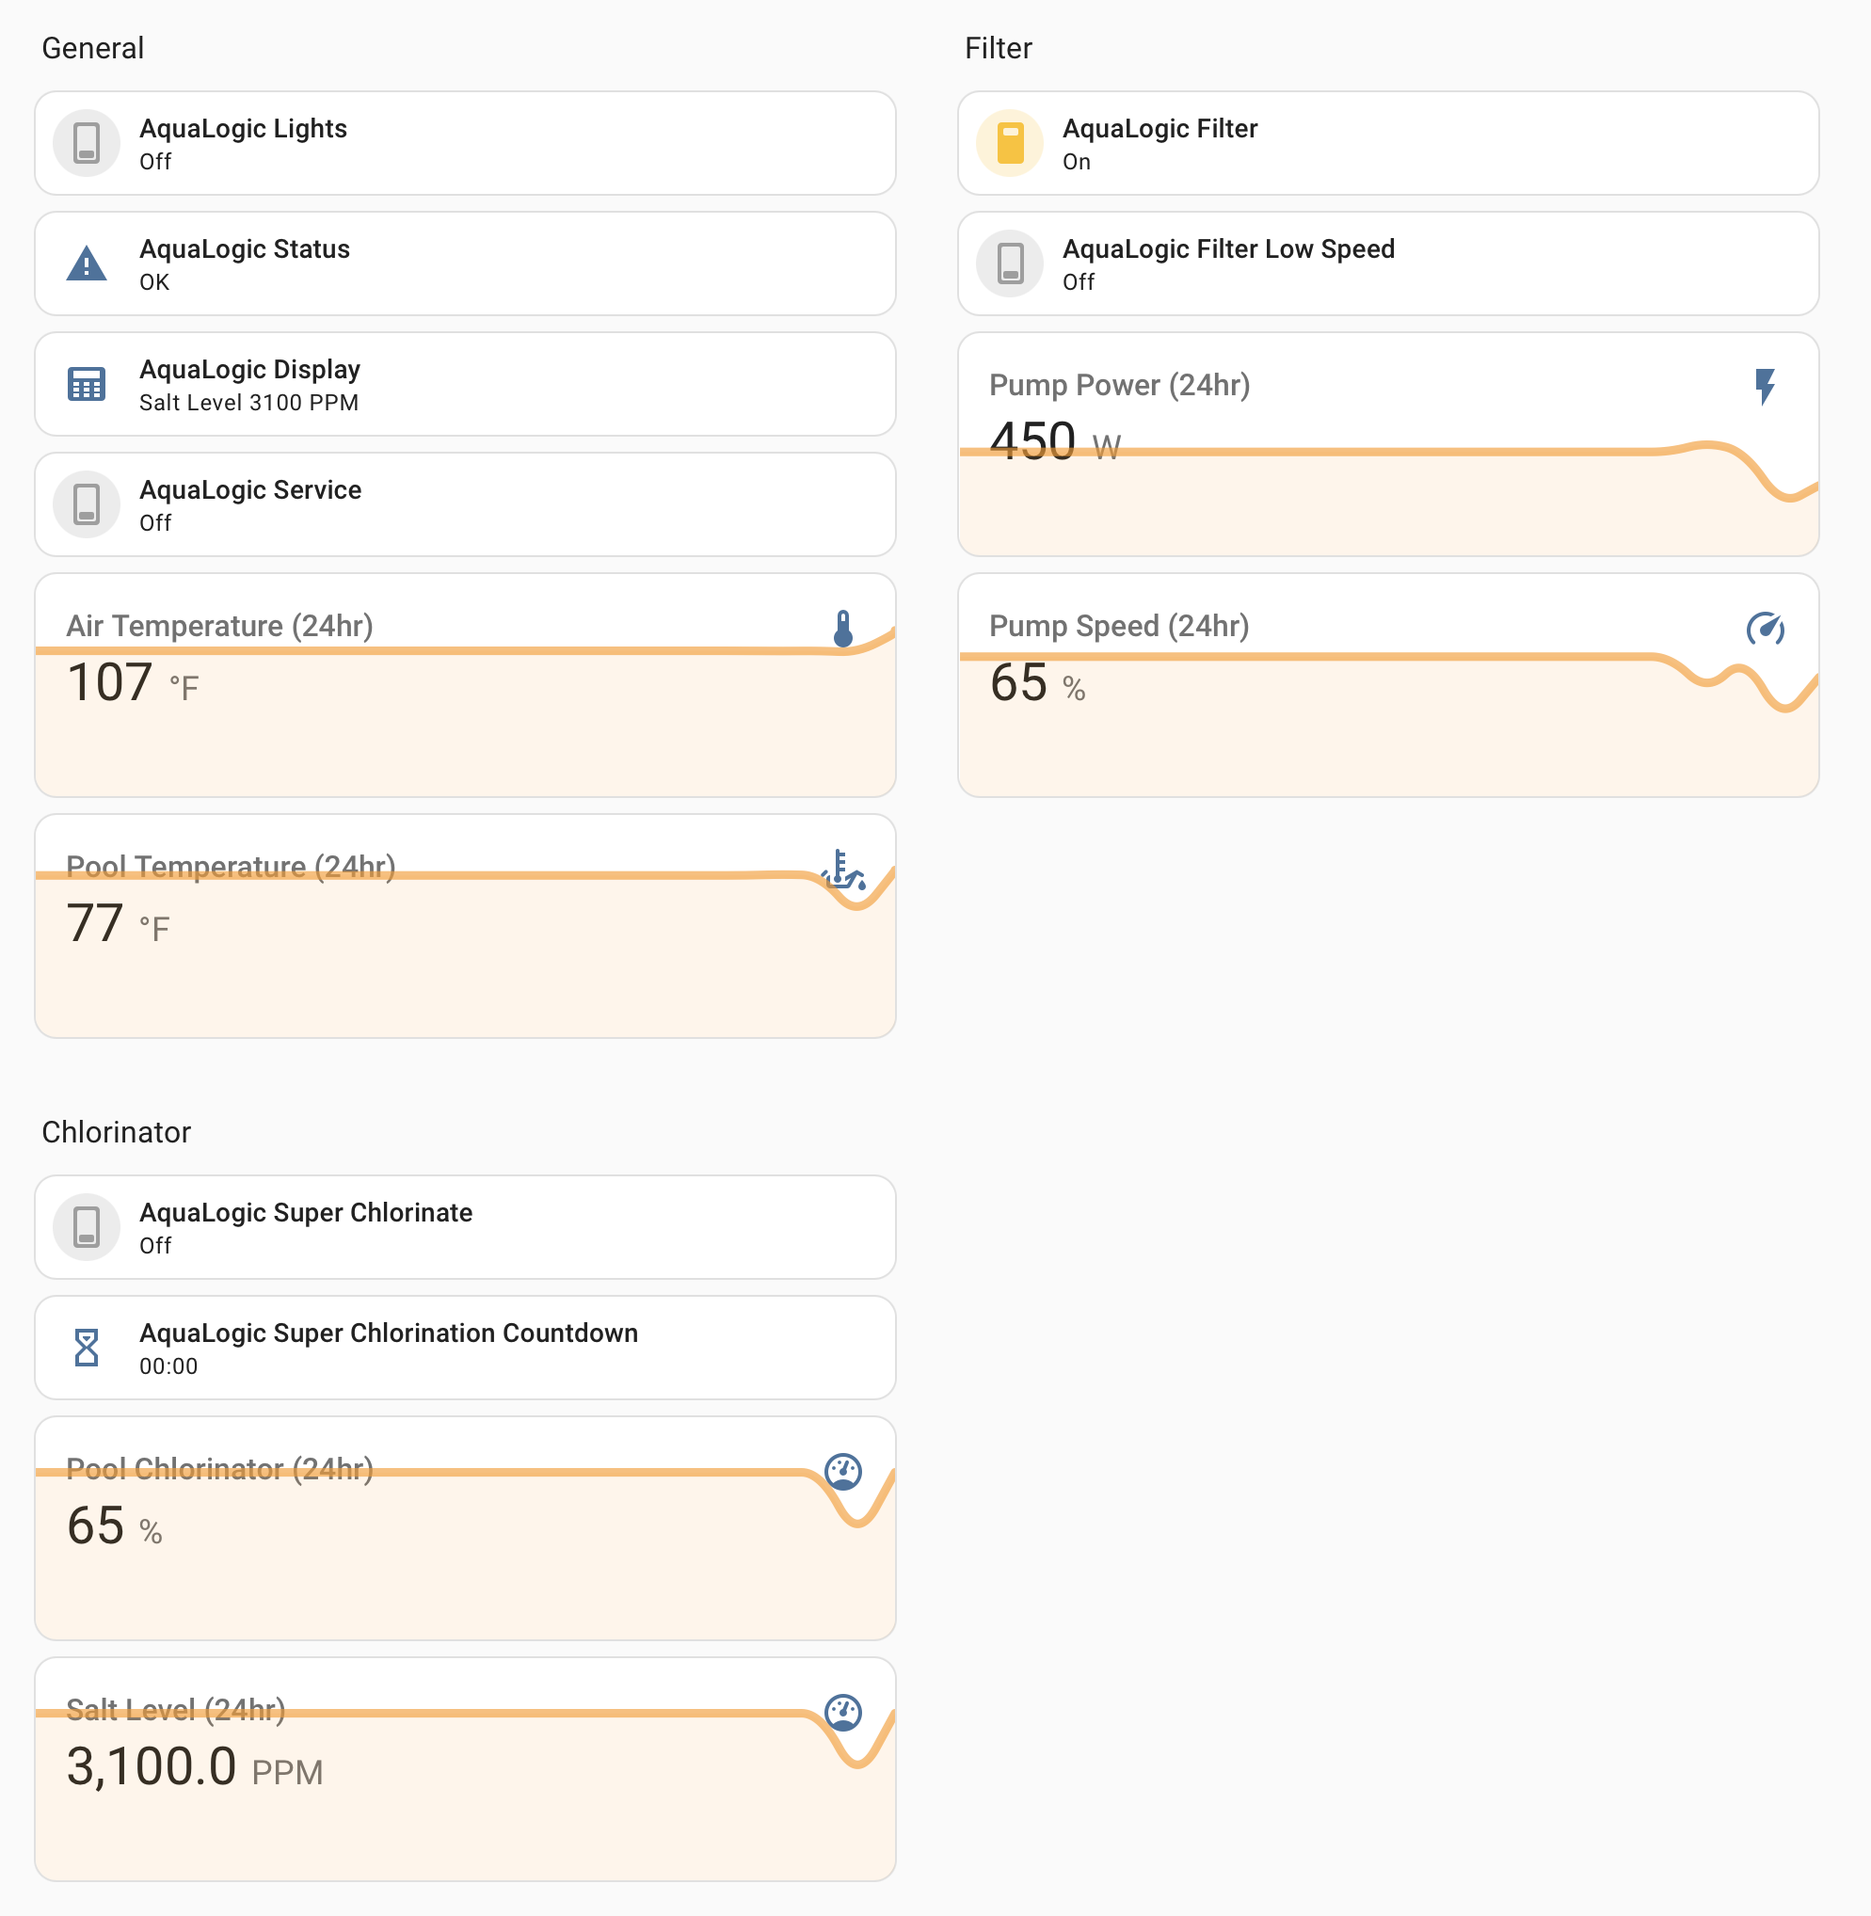1871x1916 pixels.
Task: Click the water thermometer icon on Pool Temperature
Action: [x=843, y=870]
